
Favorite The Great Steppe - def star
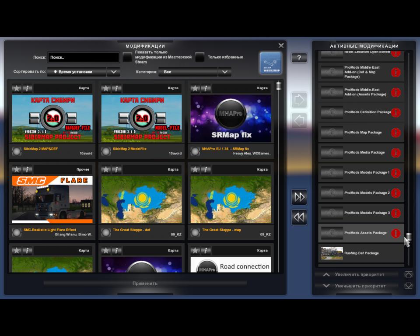click(106, 169)
